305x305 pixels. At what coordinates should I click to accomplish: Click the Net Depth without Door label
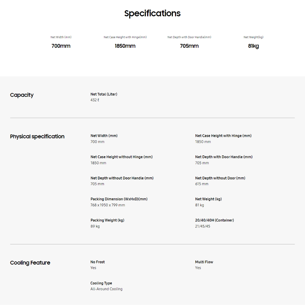tap(220, 178)
